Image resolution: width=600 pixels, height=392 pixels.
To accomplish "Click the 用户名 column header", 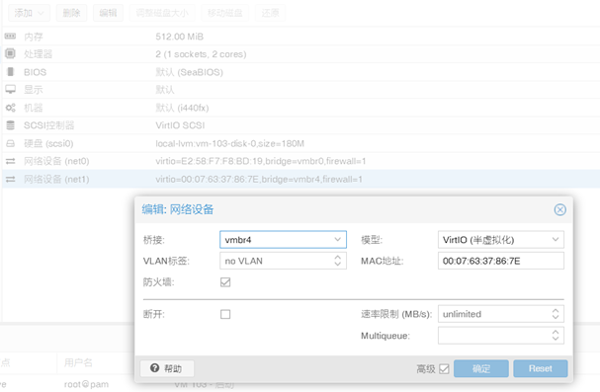I will [x=78, y=362].
